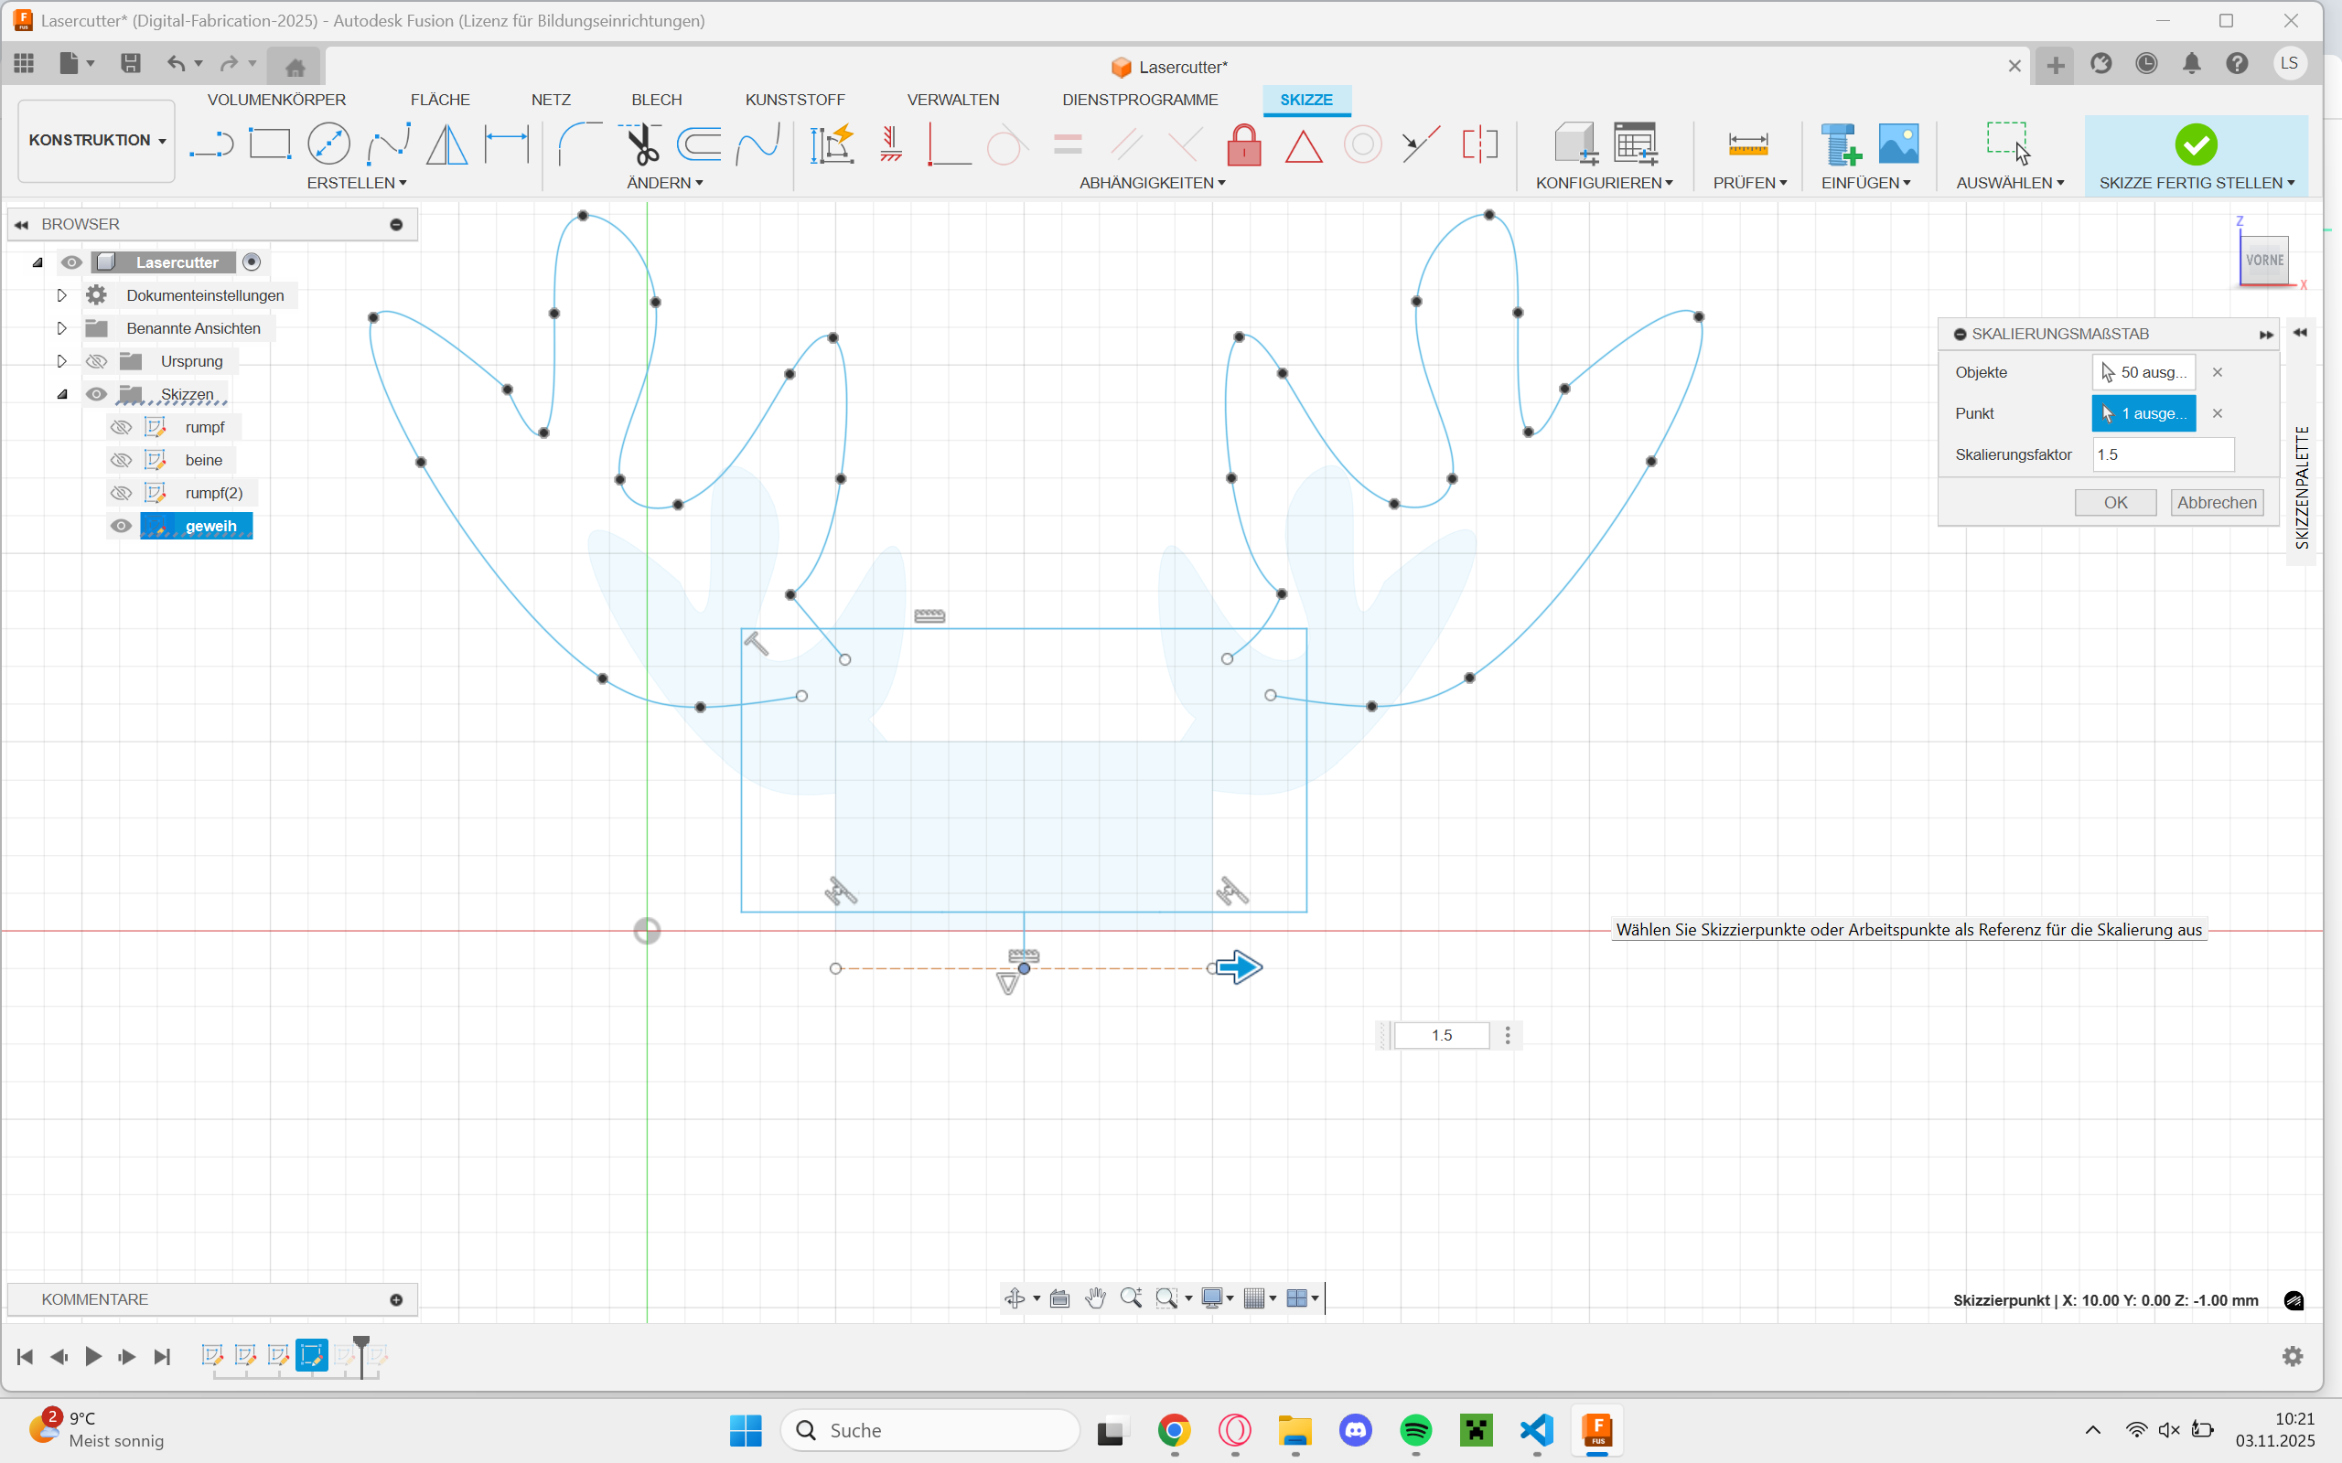Viewport: 2342px width, 1463px height.
Task: Click the red lock Fix constraint icon
Action: pyautogui.click(x=1243, y=146)
